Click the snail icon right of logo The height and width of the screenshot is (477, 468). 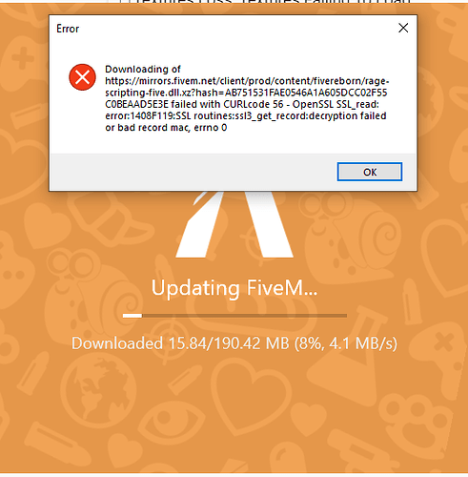click(x=351, y=236)
